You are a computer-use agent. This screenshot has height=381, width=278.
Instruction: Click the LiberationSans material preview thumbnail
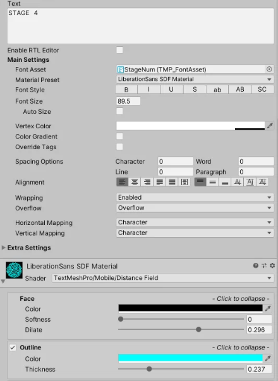click(x=14, y=270)
